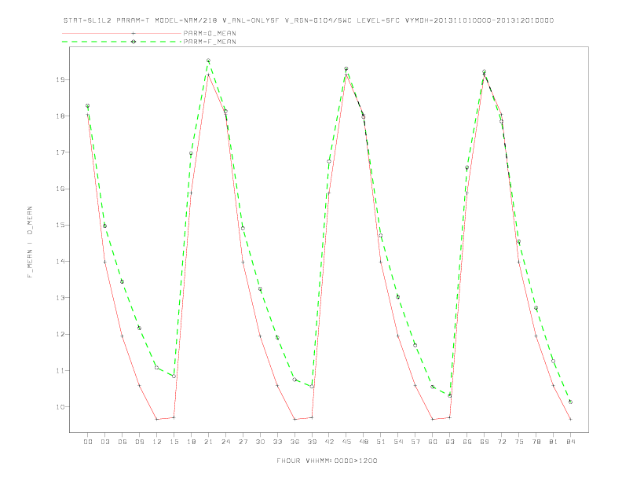Viewport: 622px width, 481px height.
Task: Click x-axis tick label 33
Action: (277, 442)
